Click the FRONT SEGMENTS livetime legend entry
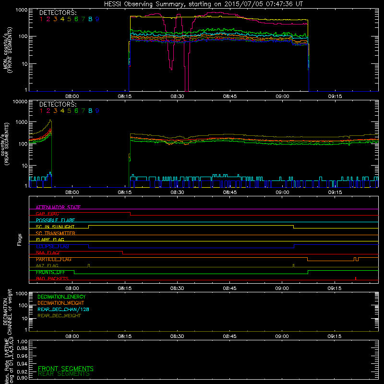This screenshot has width=384, height=384. click(66, 369)
